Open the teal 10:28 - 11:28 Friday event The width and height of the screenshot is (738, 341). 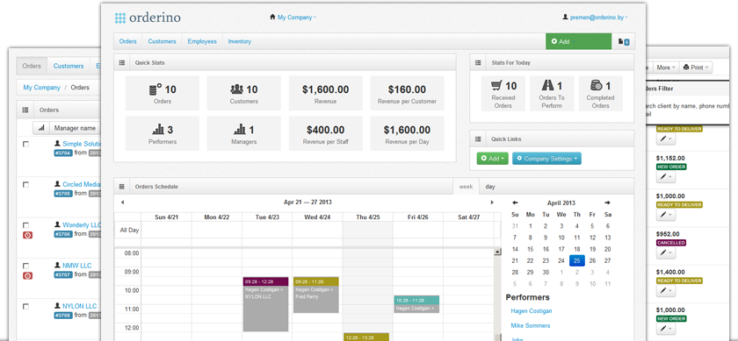tap(416, 304)
